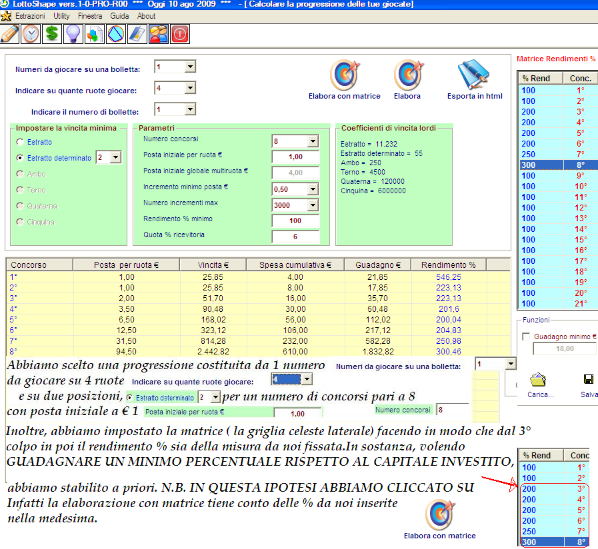Click the Rendimento cell 300,46
598x549 pixels.
(x=449, y=352)
